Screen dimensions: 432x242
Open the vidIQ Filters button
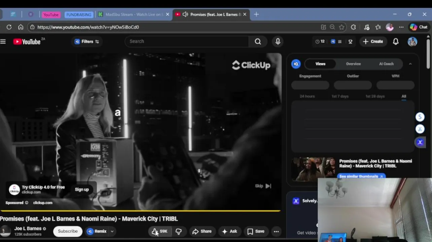87,41
